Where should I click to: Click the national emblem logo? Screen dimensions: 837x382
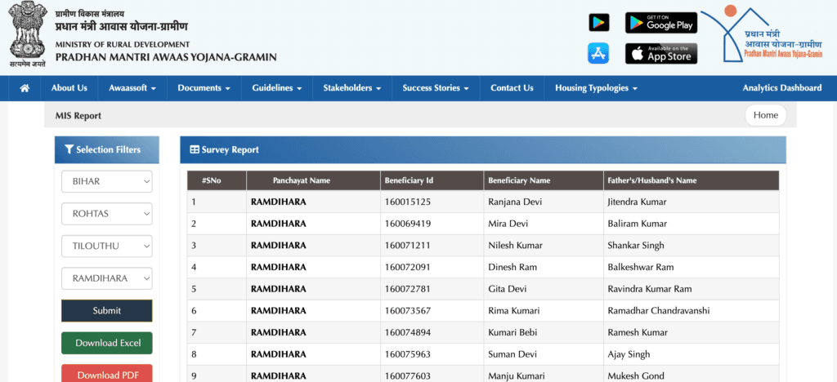click(27, 35)
